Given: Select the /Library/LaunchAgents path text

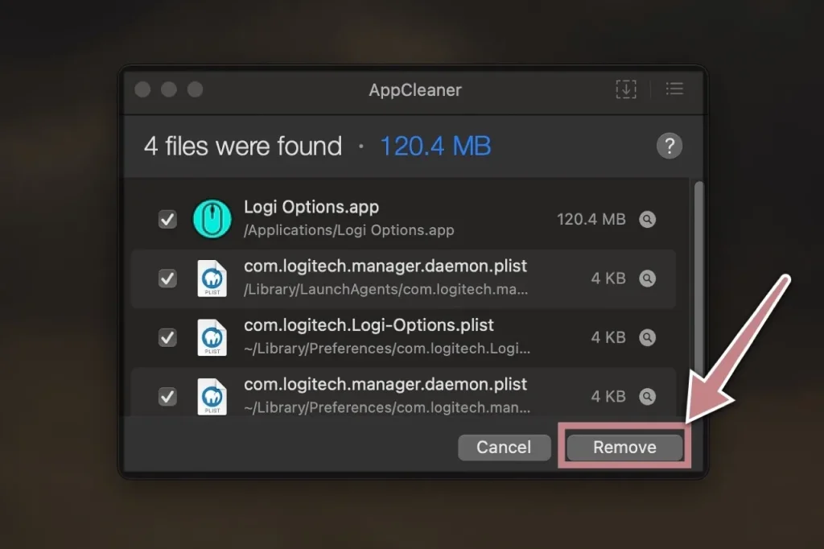Looking at the screenshot, I should pos(385,289).
